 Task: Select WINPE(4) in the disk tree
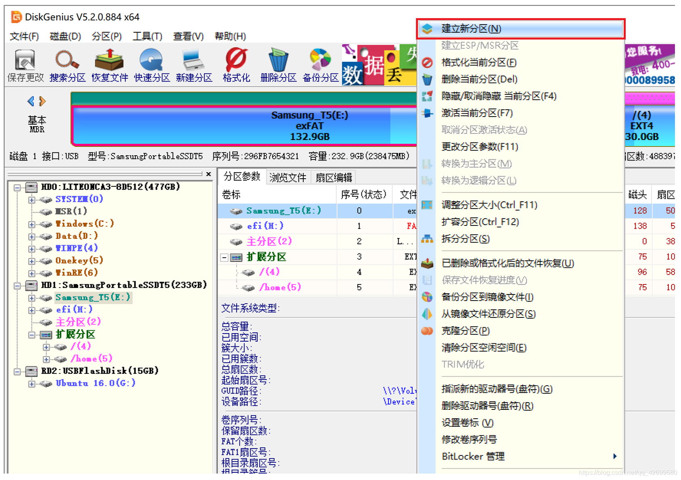[76, 248]
